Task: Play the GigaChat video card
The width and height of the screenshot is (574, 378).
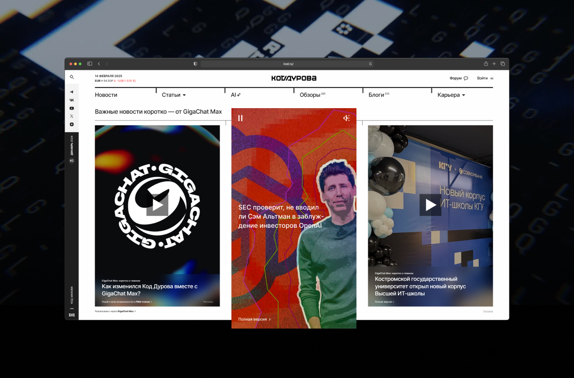Action: [157, 205]
